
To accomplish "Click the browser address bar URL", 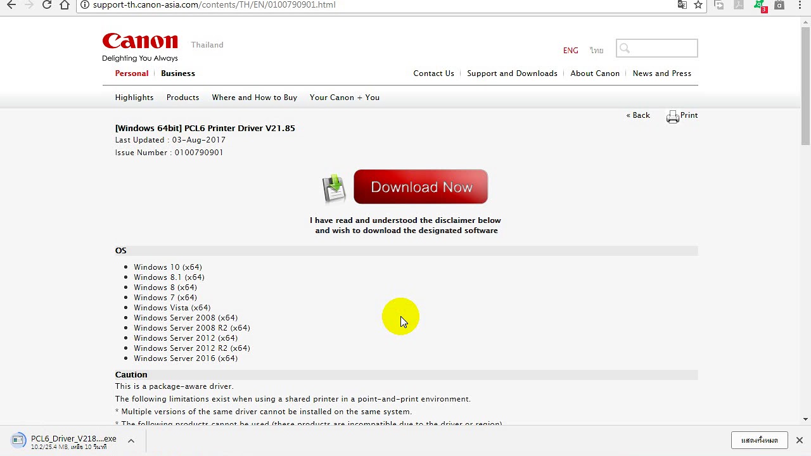I will click(214, 4).
